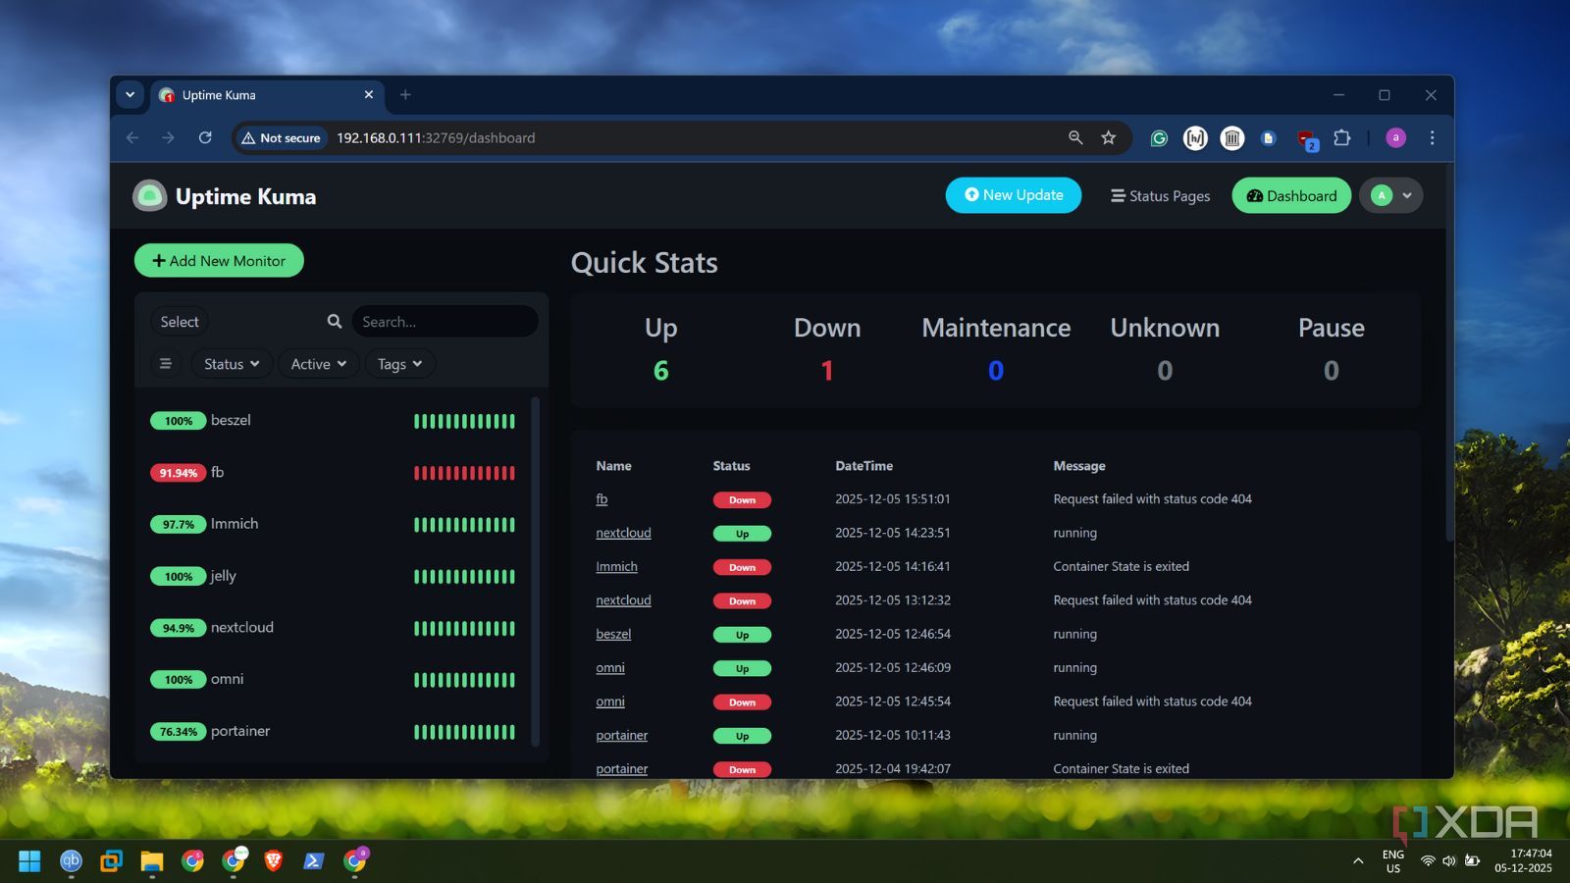Open the sort options icon in the sidebar

click(x=165, y=363)
